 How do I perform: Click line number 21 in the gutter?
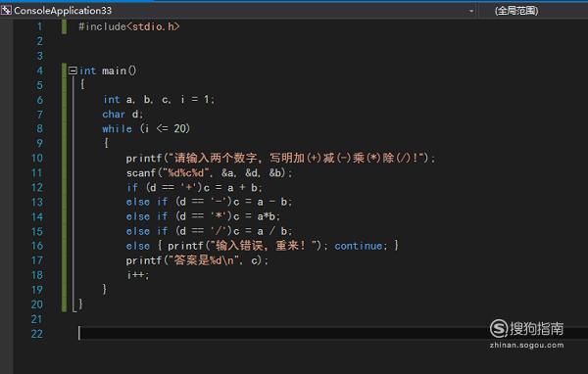tap(37, 319)
